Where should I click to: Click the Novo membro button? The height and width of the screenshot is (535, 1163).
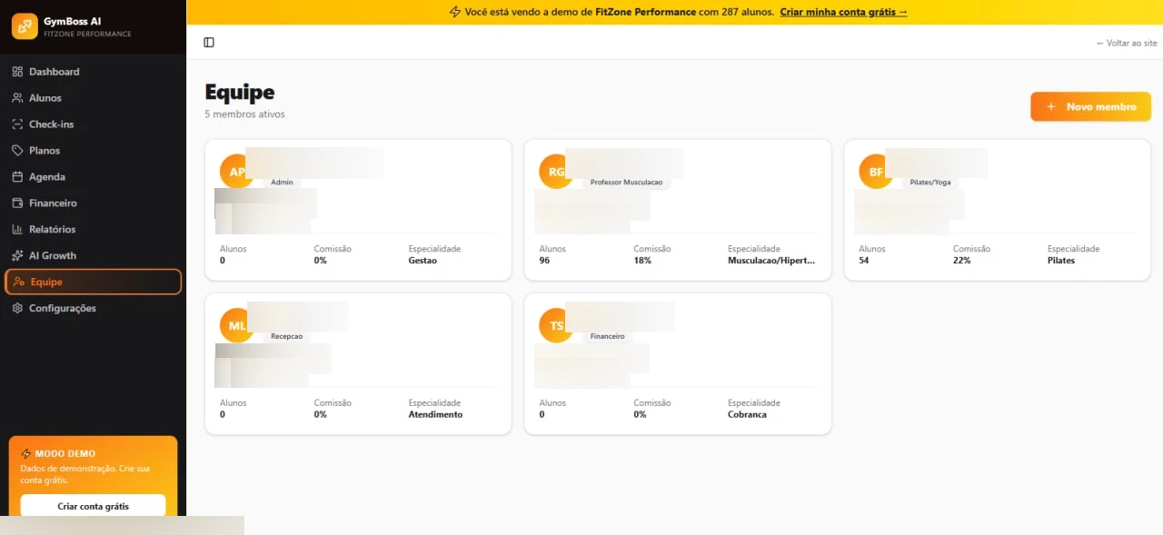coord(1090,107)
